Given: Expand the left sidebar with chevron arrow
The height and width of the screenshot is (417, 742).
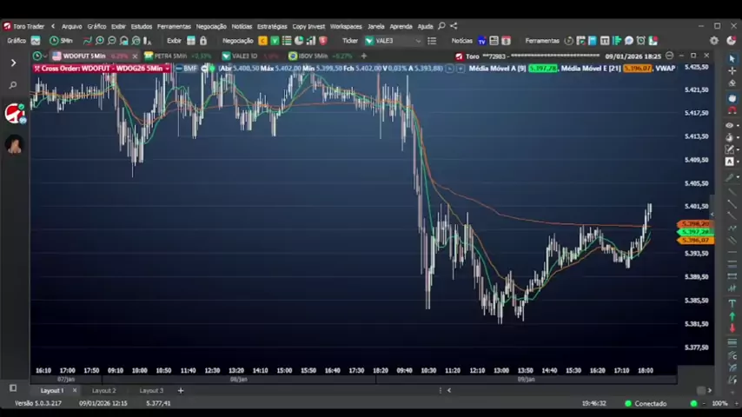Looking at the screenshot, I should click(13, 63).
